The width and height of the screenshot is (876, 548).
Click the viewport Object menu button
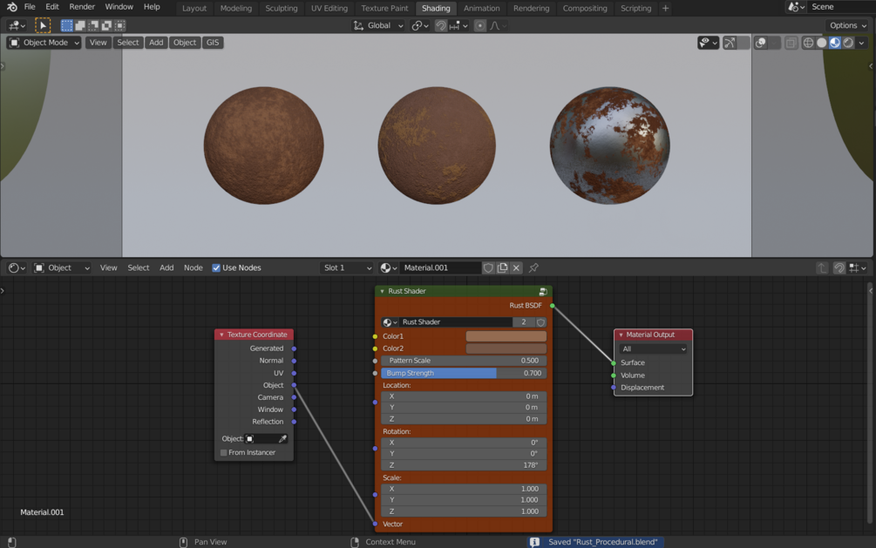tap(185, 43)
